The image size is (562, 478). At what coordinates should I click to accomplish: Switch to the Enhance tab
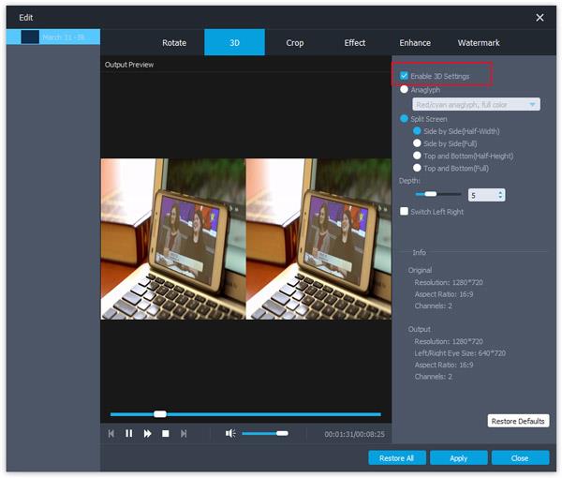[x=415, y=43]
